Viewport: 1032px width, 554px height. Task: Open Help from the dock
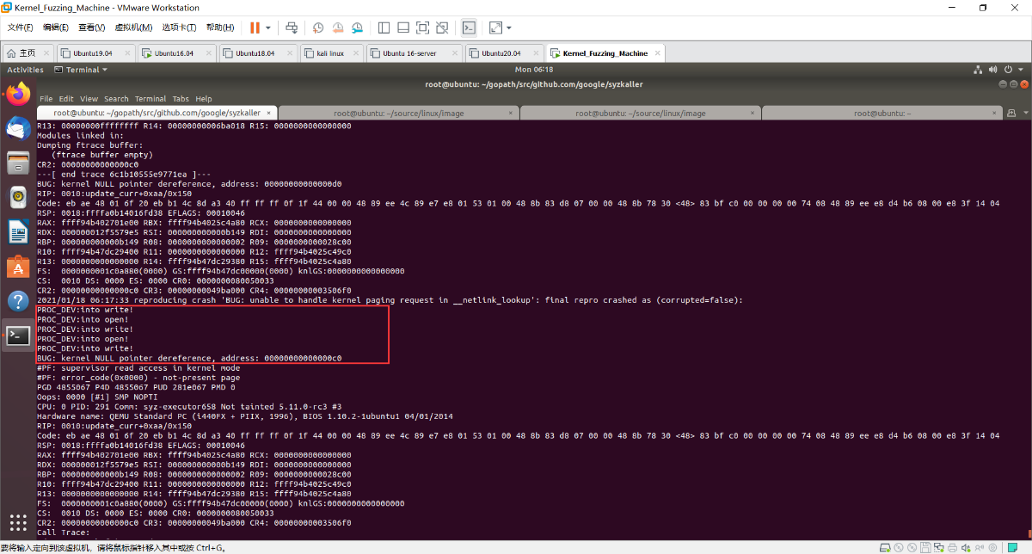click(x=18, y=301)
